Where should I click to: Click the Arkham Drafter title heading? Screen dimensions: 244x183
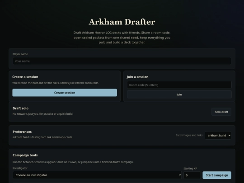pos(122,22)
